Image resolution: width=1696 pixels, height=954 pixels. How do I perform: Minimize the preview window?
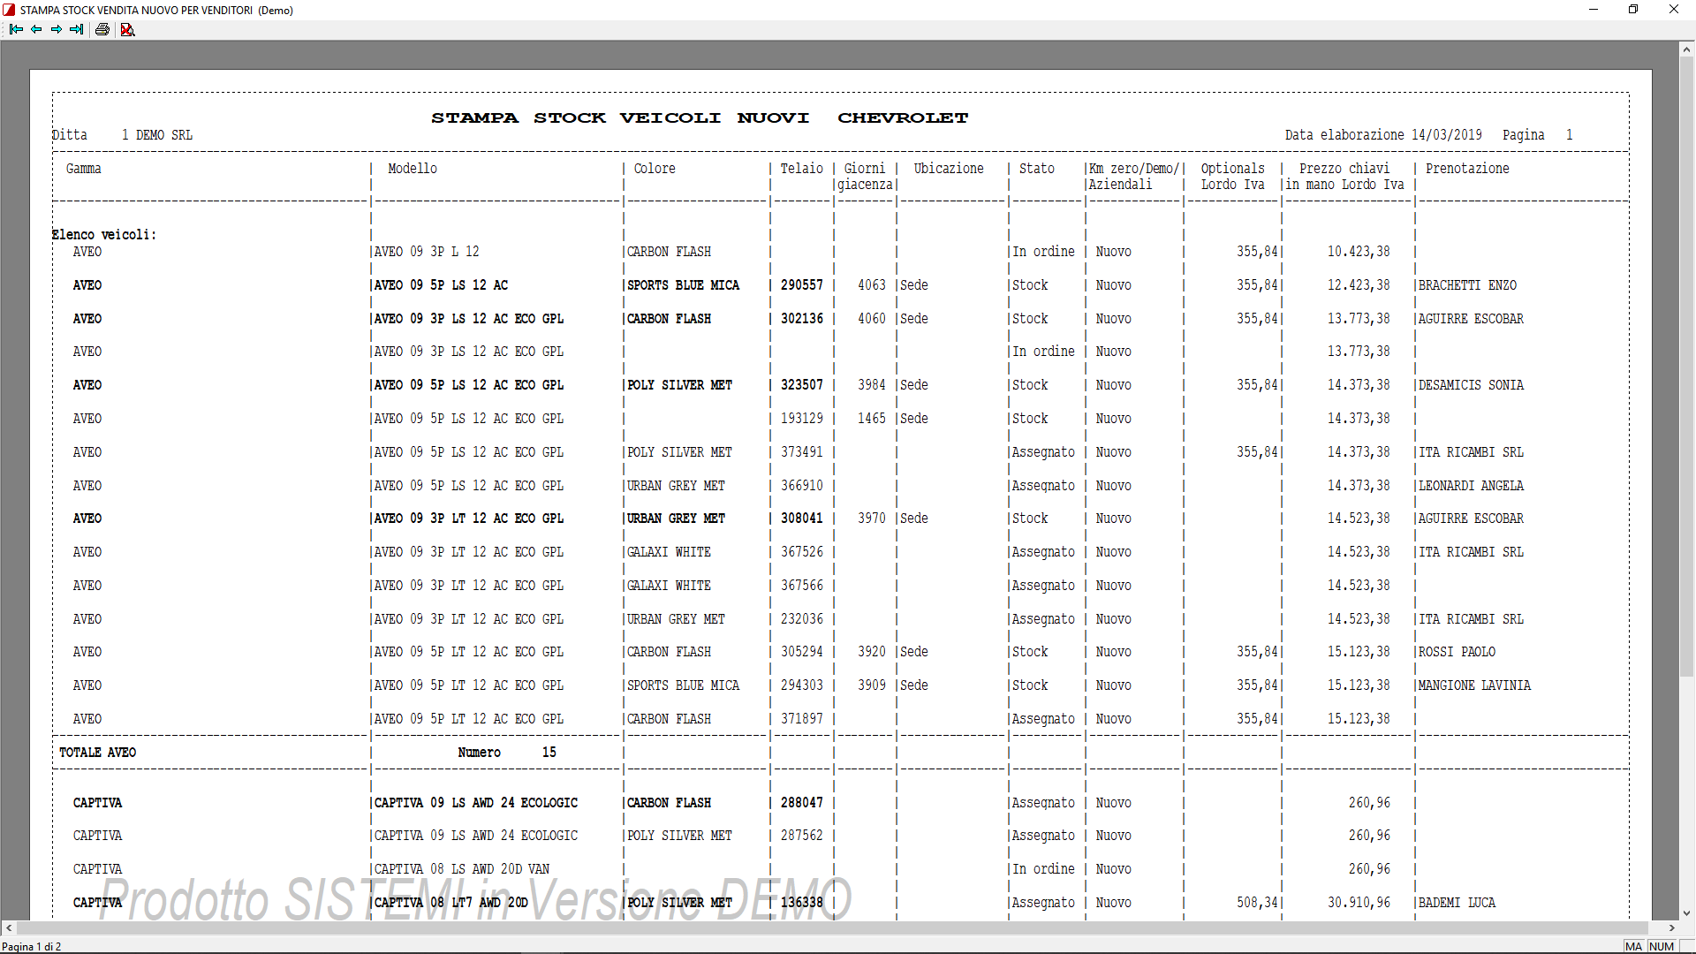pos(1594,10)
